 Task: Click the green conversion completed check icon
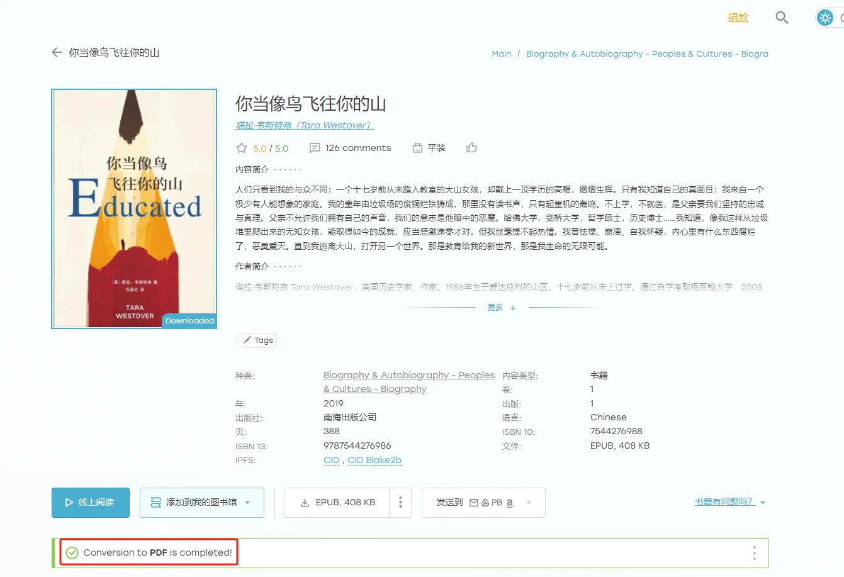[x=72, y=552]
